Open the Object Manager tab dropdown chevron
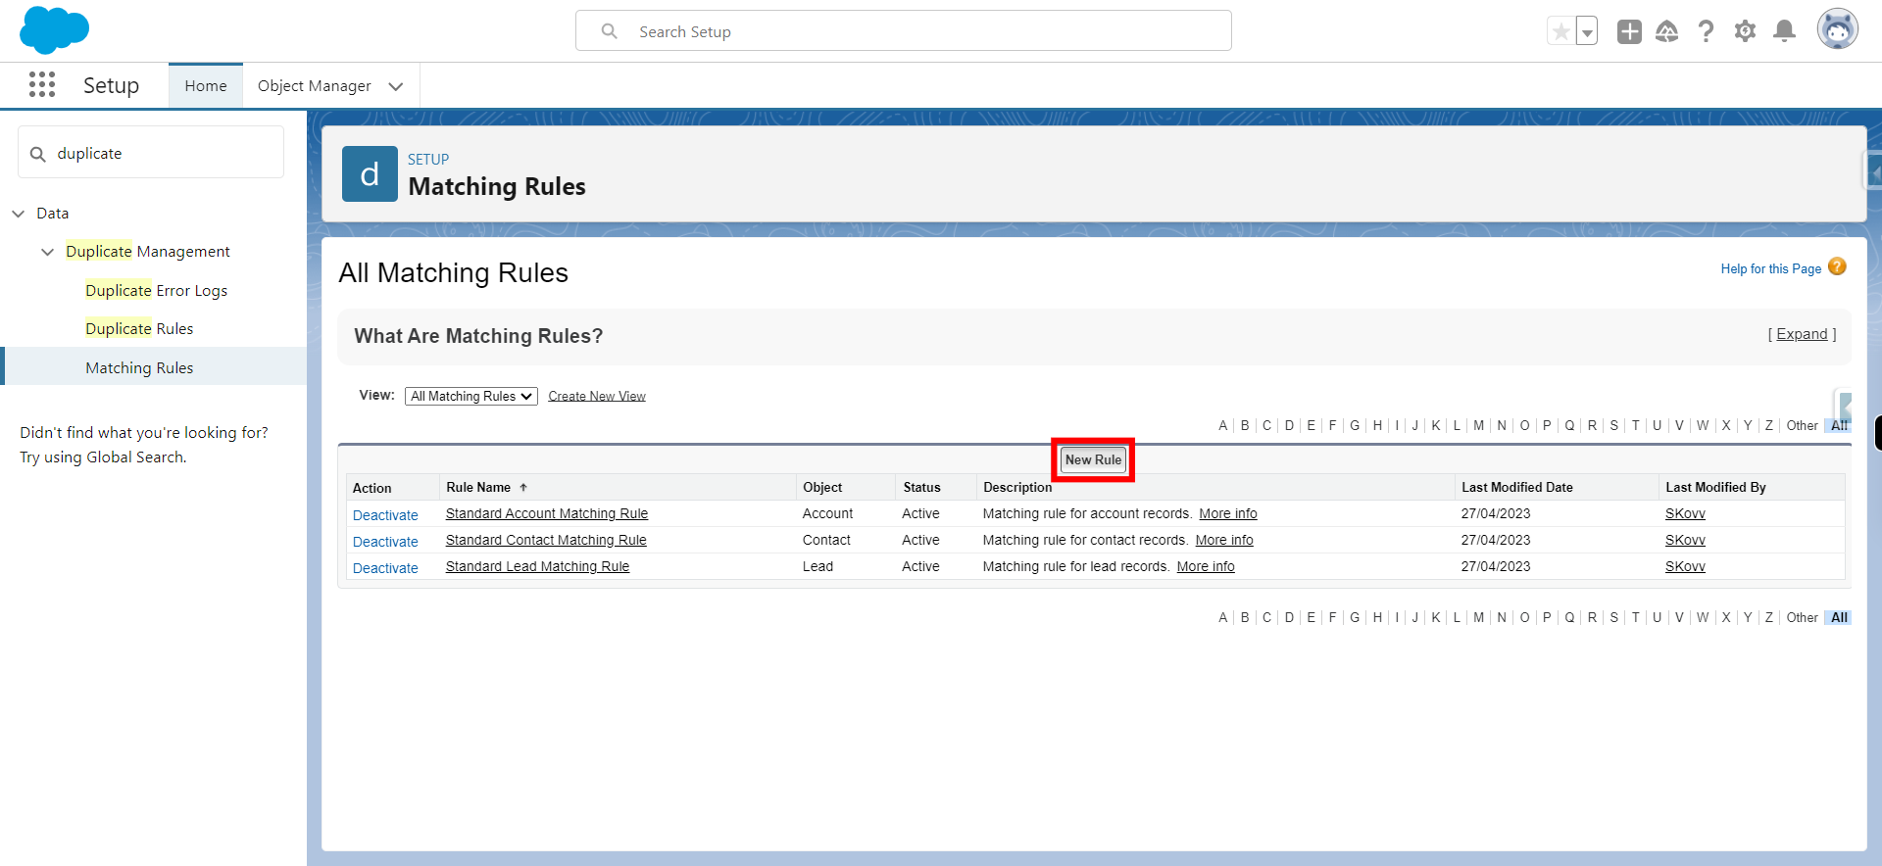The image size is (1882, 866). point(396,86)
